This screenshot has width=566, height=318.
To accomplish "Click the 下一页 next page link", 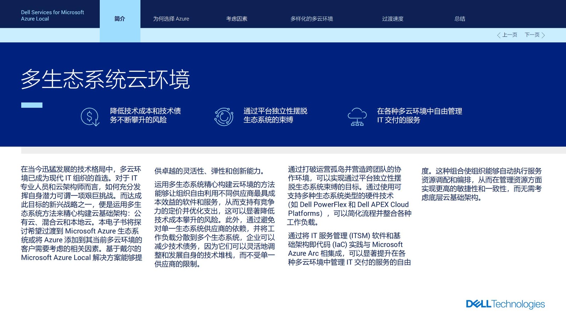I will point(535,35).
